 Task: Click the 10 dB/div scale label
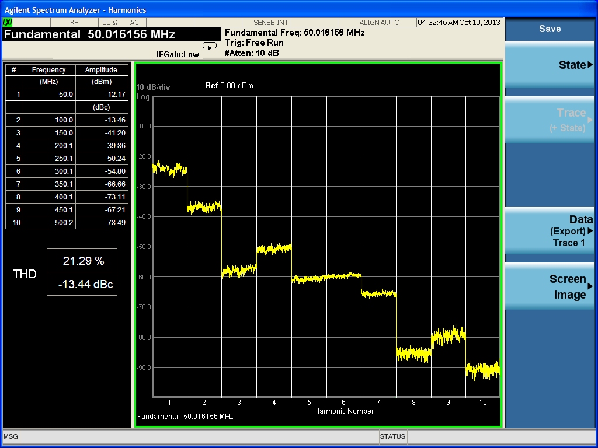pos(154,87)
